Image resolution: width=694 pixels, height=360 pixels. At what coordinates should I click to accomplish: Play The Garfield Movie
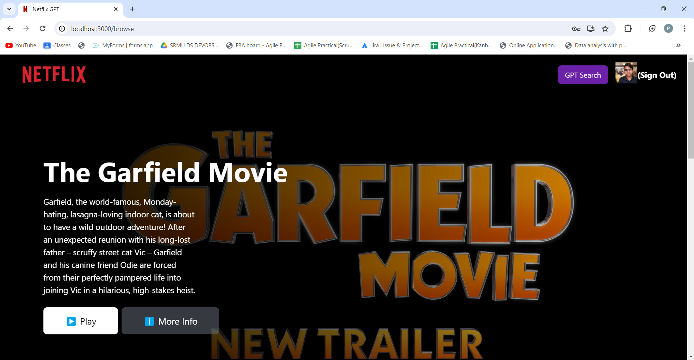coord(81,321)
